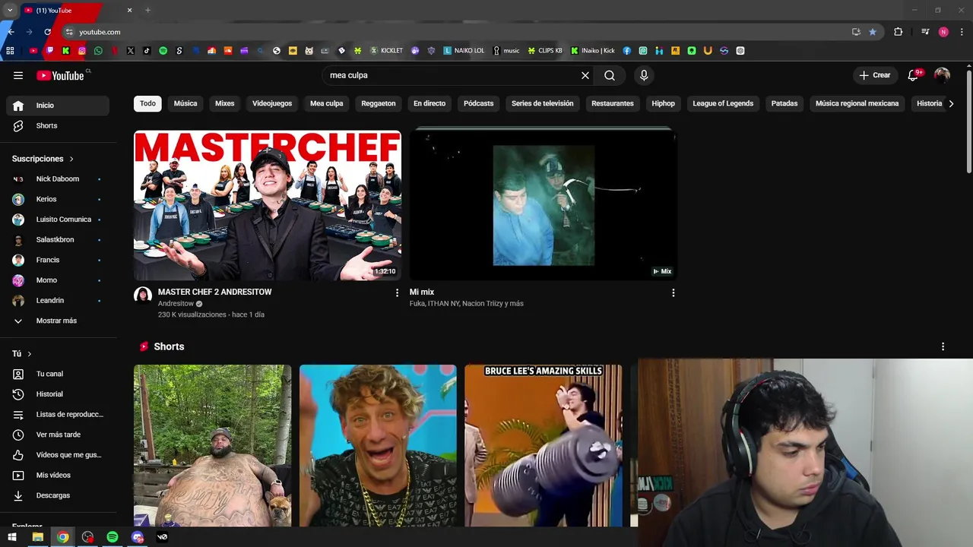The image size is (973, 547).
Task: Open the Spotify bookmark
Action: pos(163,51)
